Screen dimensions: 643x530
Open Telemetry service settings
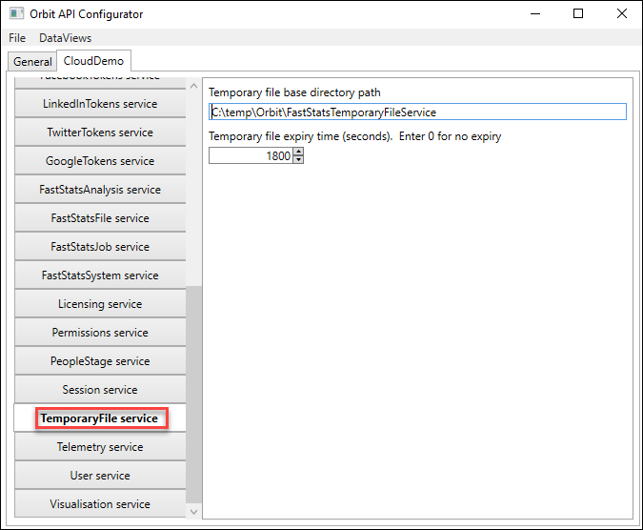[100, 447]
